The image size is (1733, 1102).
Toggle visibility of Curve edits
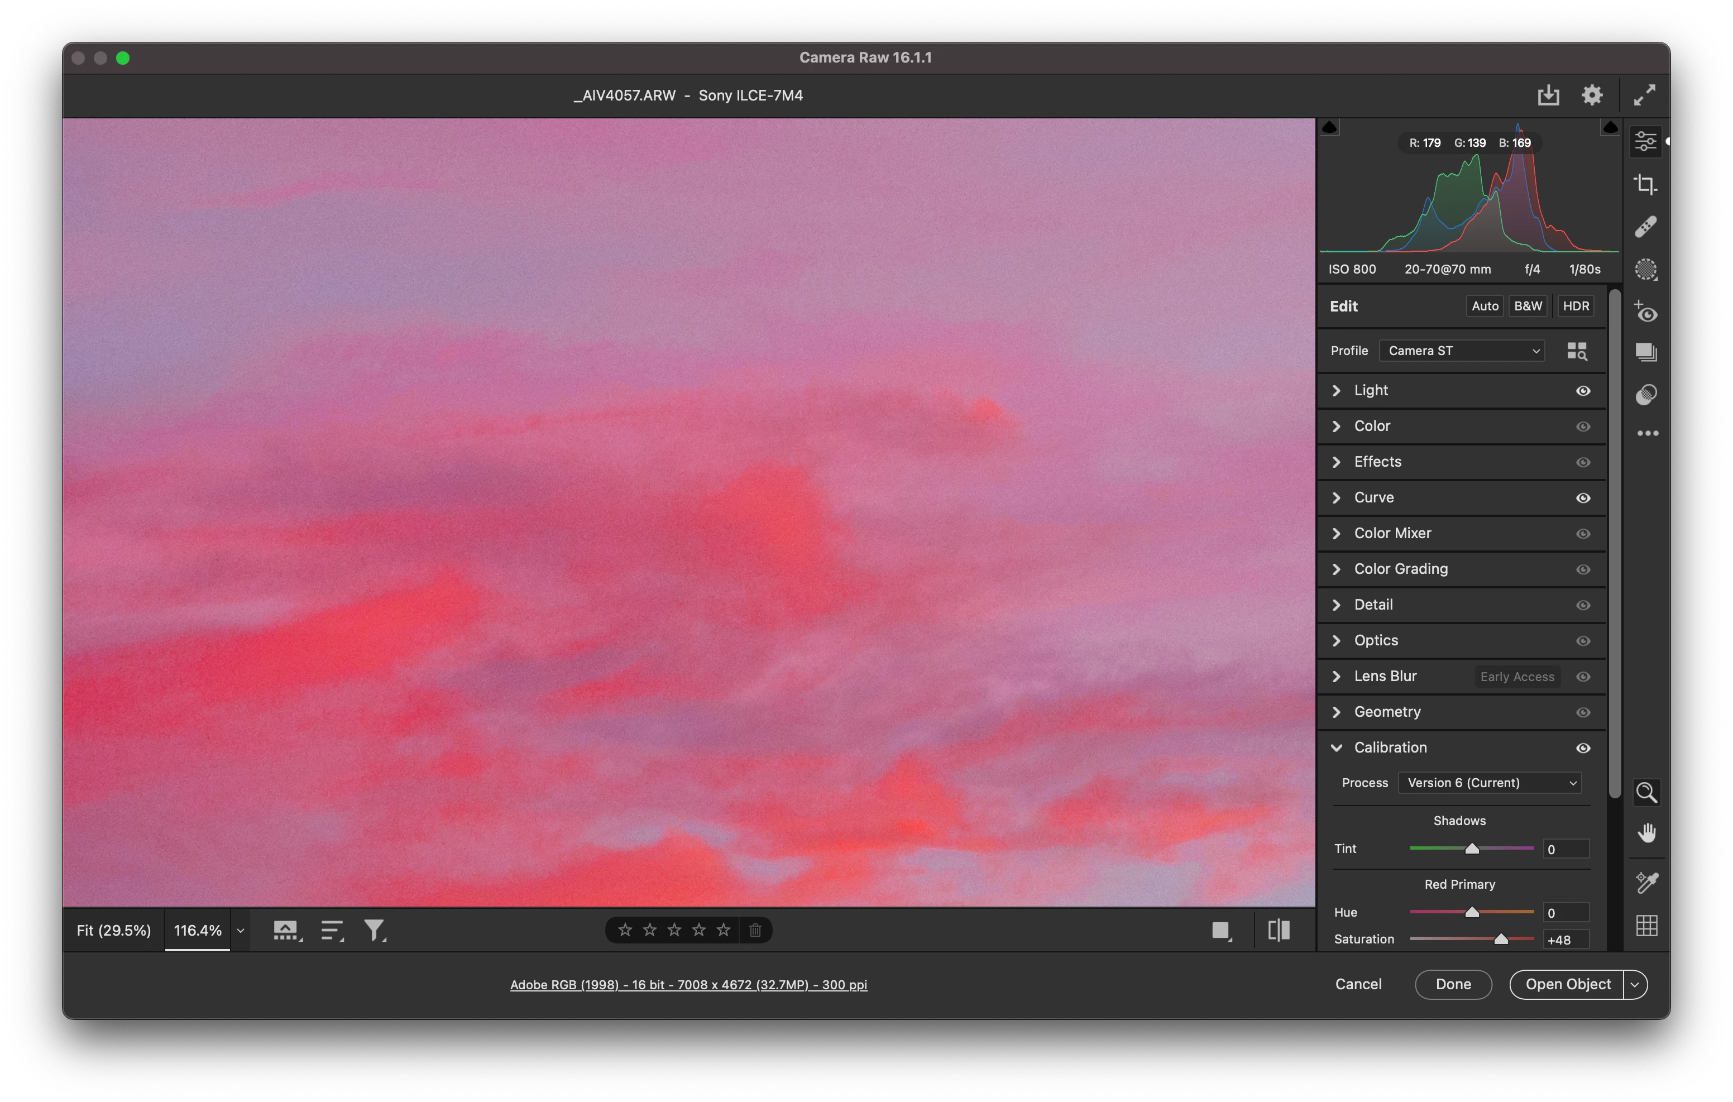click(x=1583, y=498)
